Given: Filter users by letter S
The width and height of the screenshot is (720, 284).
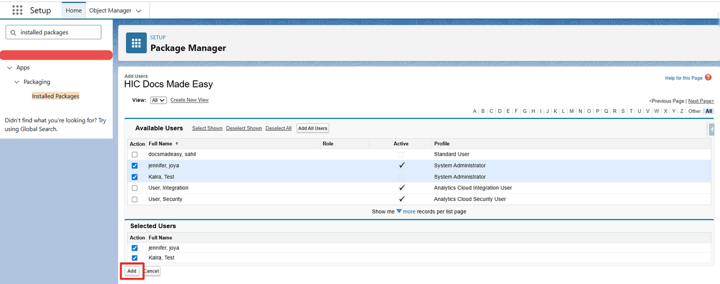Looking at the screenshot, I should [x=623, y=111].
